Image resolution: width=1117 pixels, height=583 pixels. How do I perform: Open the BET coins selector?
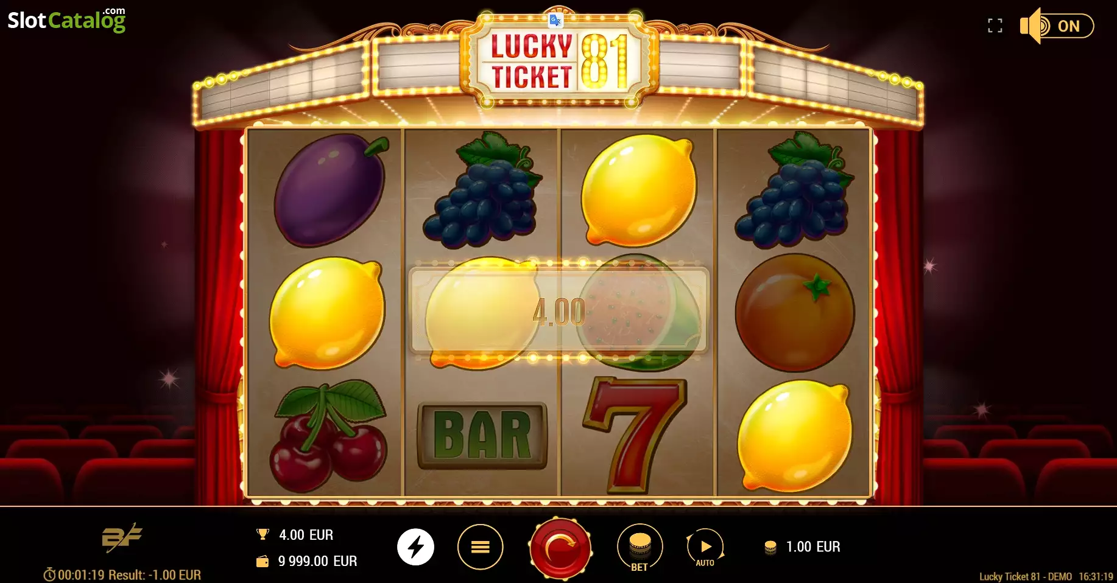click(x=640, y=547)
